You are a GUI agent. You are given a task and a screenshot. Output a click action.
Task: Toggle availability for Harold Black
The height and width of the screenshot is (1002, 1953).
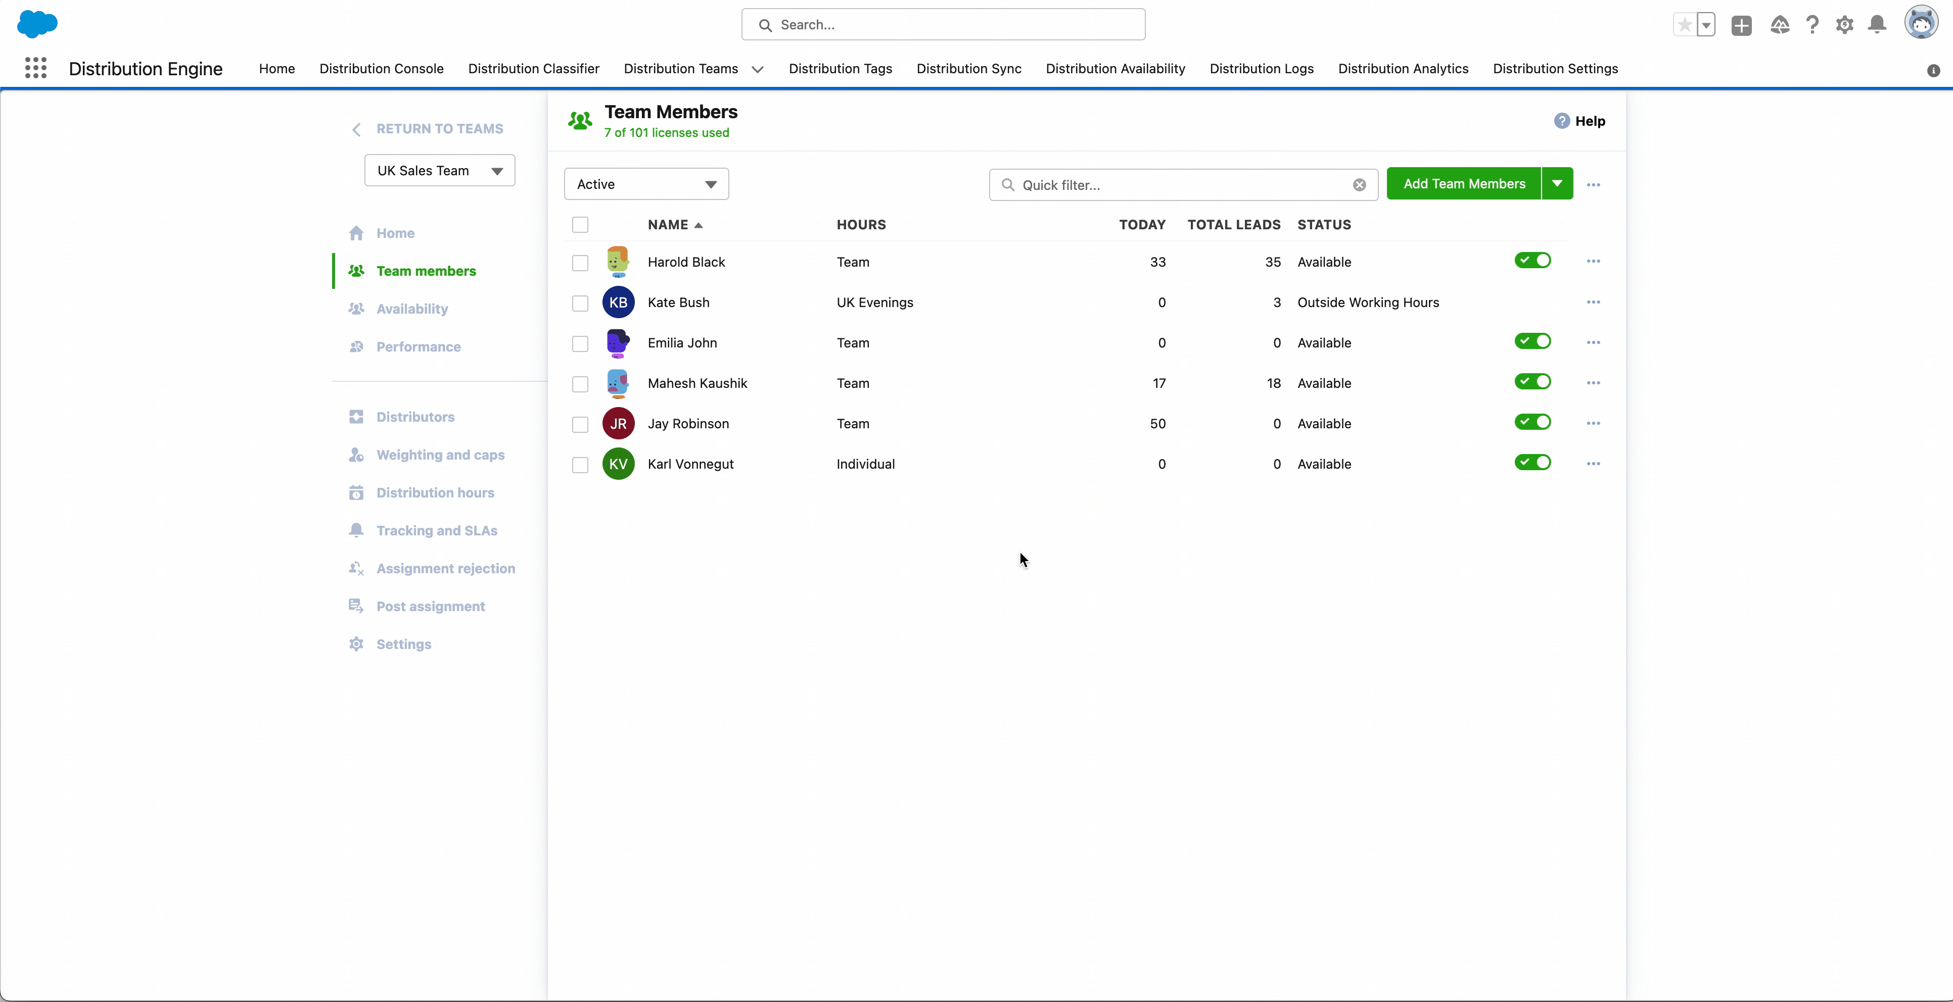tap(1532, 261)
